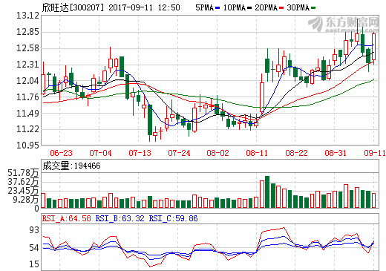
Task: Click the 13.12 price axis label
Action: pos(27,16)
